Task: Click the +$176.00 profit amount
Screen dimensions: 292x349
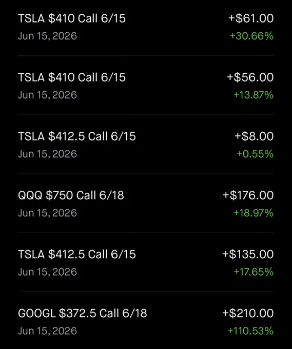Action: pyautogui.click(x=248, y=195)
